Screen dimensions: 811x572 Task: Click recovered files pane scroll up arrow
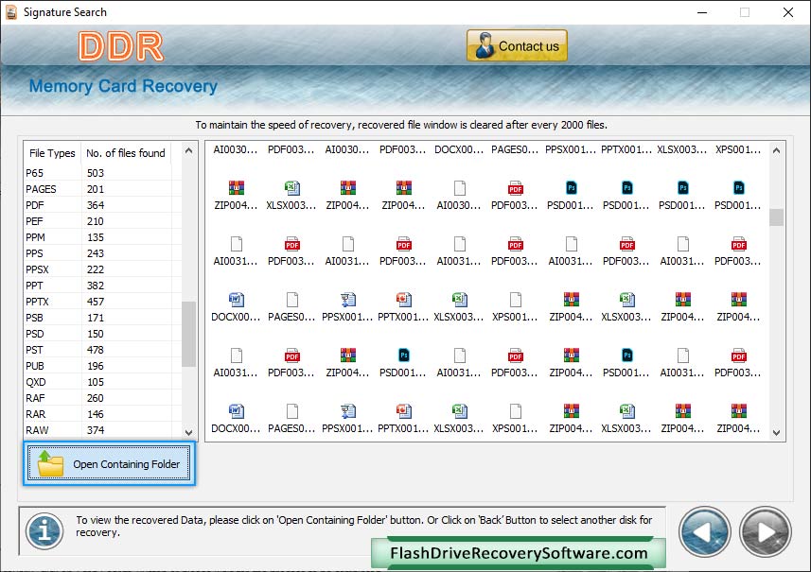777,149
